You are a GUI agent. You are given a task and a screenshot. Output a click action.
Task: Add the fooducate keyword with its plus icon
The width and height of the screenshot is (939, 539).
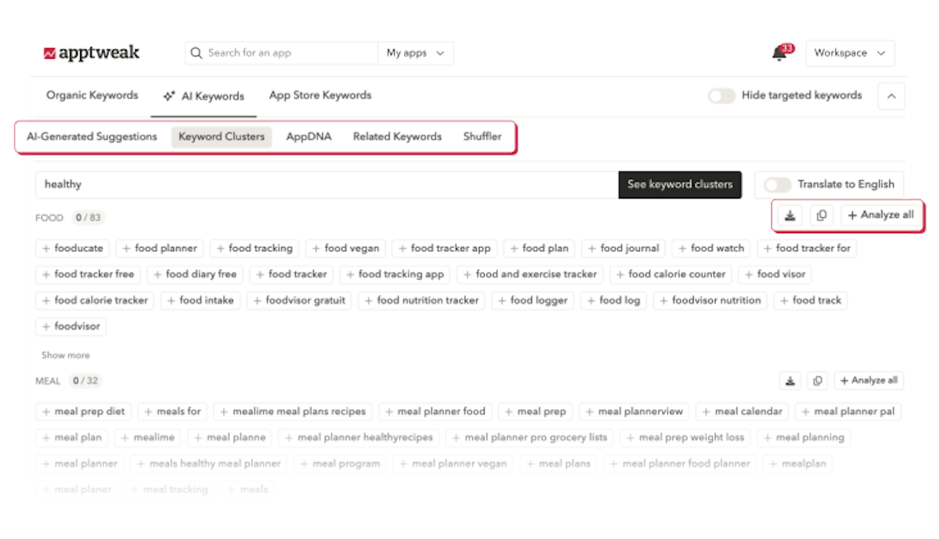click(x=45, y=248)
